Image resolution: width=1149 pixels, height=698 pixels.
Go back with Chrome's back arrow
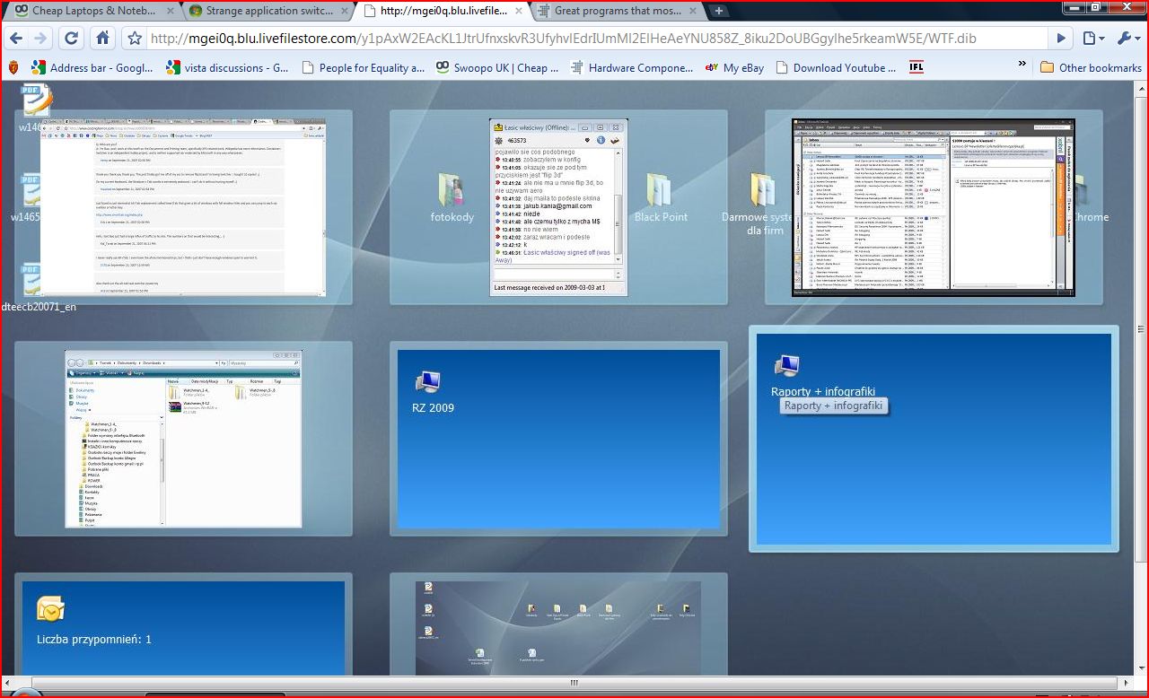[16, 39]
